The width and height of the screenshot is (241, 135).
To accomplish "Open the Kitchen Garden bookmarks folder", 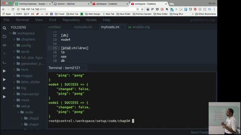I will tap(142, 14).
